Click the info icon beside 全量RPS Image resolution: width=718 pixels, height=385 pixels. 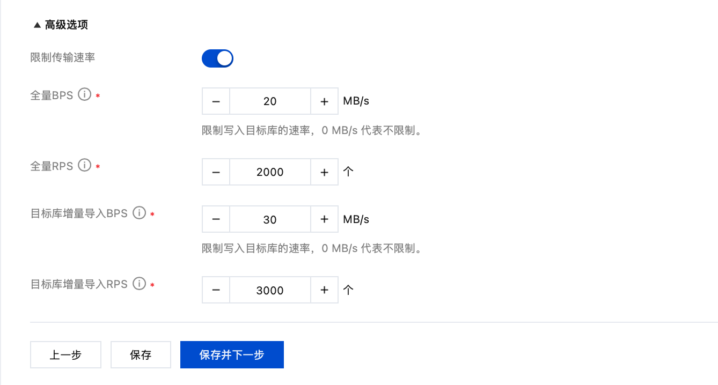click(84, 166)
